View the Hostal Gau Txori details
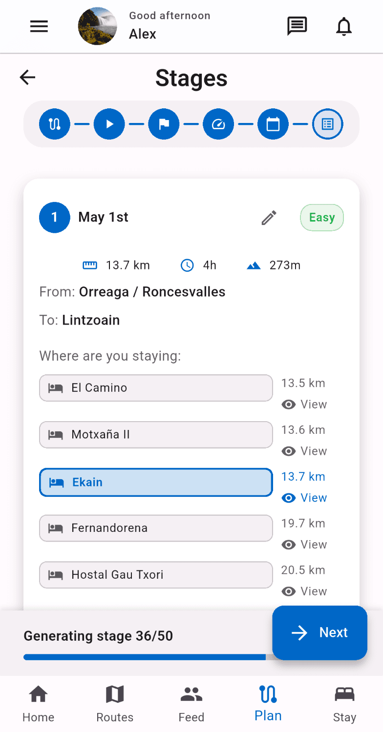 click(304, 591)
